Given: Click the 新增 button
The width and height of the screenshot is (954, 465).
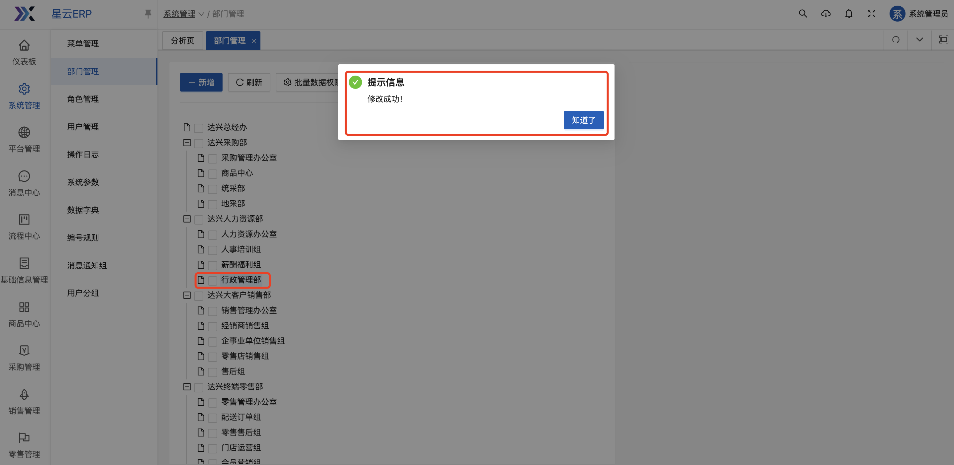Looking at the screenshot, I should coord(201,82).
